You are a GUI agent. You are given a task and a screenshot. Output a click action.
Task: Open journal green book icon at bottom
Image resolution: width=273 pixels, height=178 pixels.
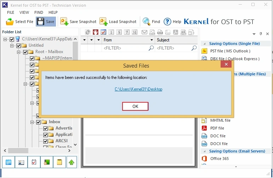[46, 162]
